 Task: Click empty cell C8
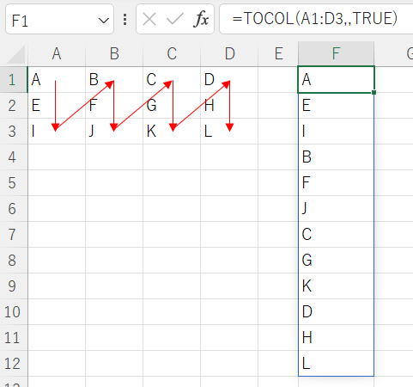[172, 260]
